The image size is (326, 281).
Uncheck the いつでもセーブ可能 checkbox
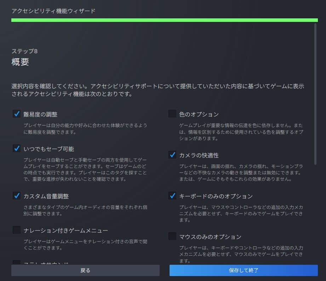17,148
